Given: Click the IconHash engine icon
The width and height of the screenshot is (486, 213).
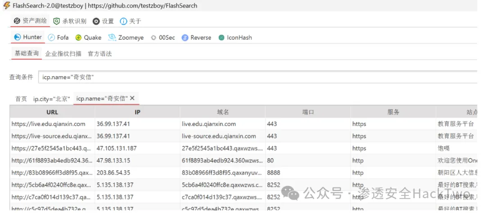Looking at the screenshot, I should (x=221, y=38).
